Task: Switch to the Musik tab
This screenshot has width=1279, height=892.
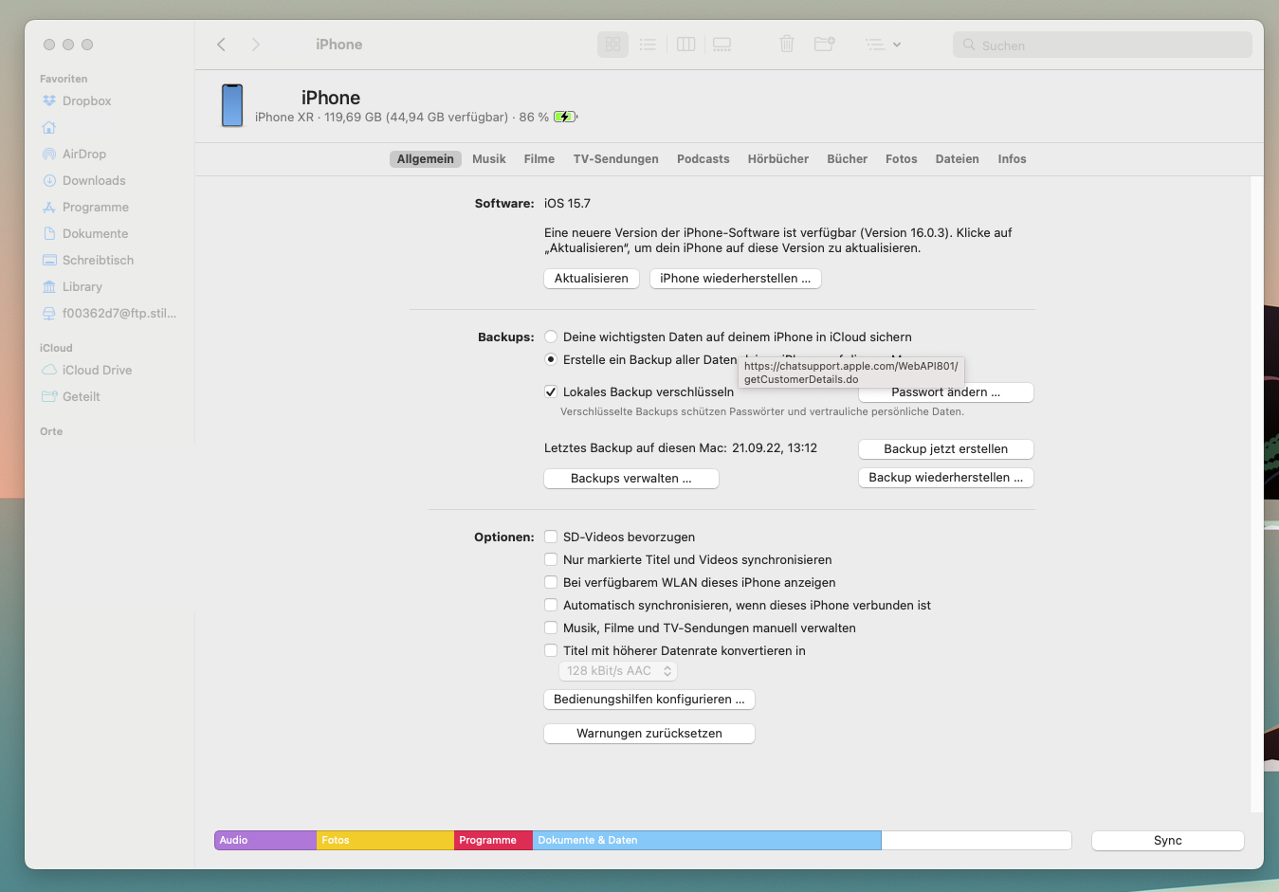Action: 489,159
